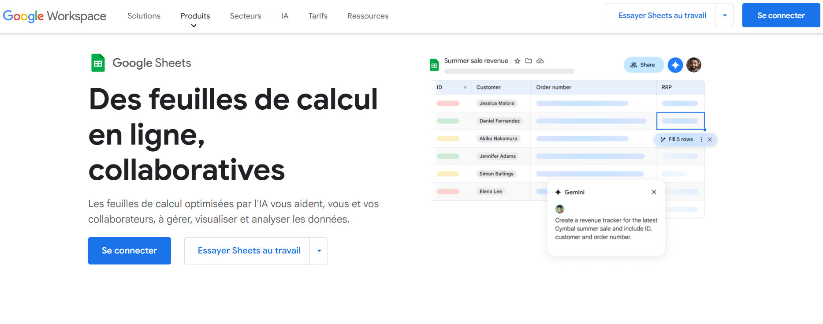Click the Summer sale revenue title
Image resolution: width=823 pixels, height=324 pixels.
point(476,61)
